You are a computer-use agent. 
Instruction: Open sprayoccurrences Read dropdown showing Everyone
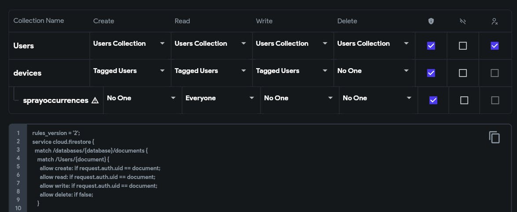click(220, 98)
